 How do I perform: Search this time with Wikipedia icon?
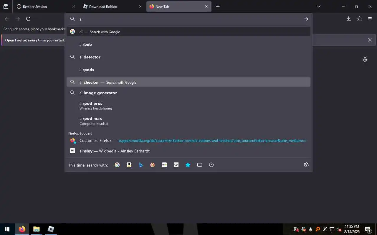176,165
